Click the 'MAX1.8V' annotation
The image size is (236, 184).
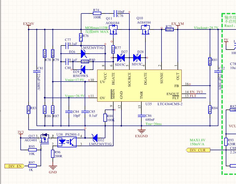click(x=197, y=140)
